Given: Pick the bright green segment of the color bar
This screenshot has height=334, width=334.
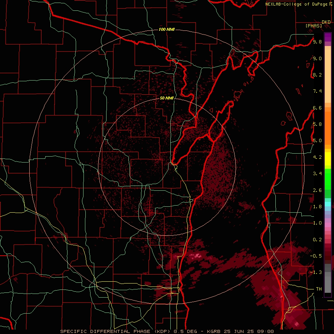Looking at the screenshot, I should [328, 179].
